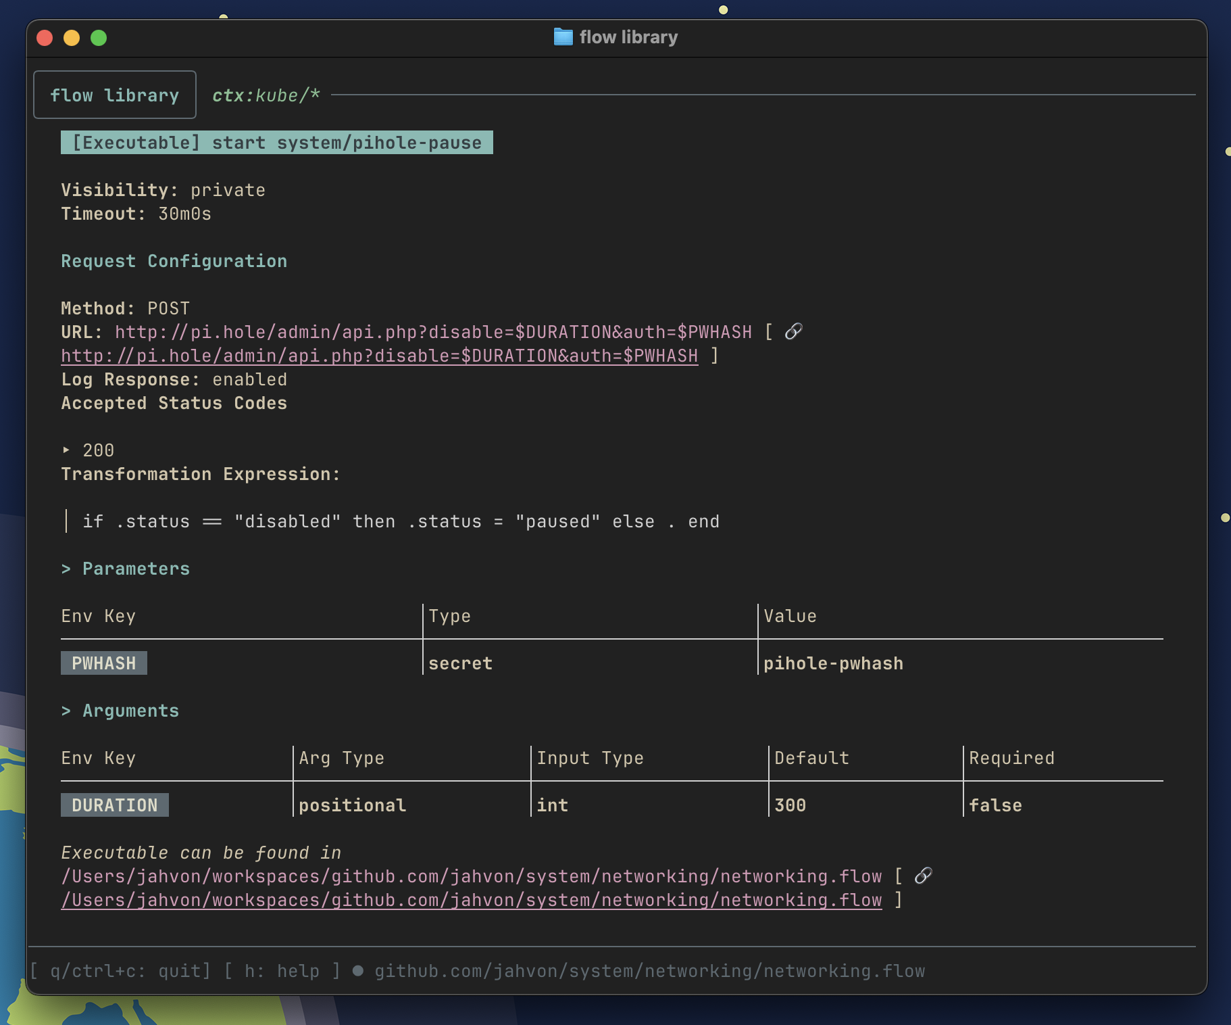Click the Default column header in Arguments
The height and width of the screenshot is (1025, 1231).
[811, 758]
